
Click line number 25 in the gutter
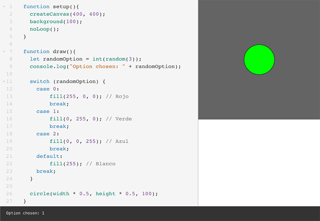(x=9, y=186)
